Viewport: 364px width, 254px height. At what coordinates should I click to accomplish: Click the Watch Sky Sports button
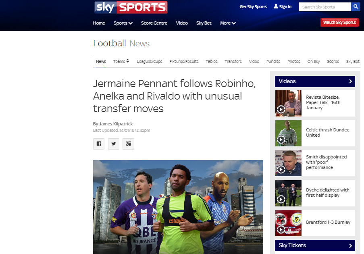coord(340,22)
